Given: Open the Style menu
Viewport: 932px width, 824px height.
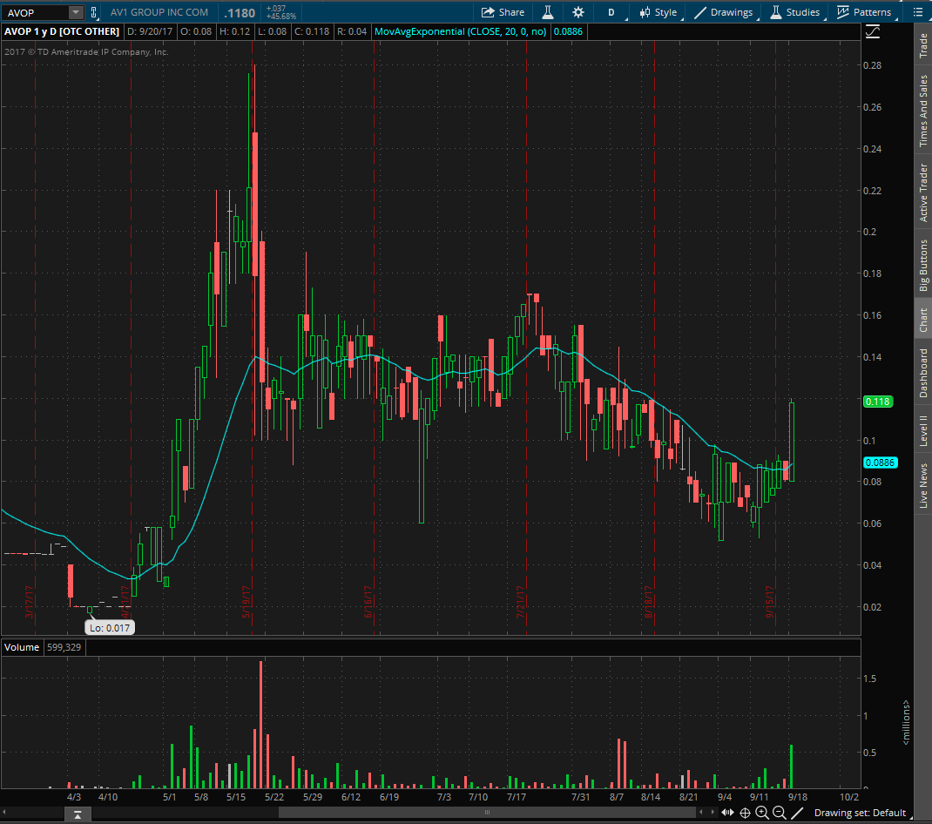Looking at the screenshot, I should click(658, 12).
